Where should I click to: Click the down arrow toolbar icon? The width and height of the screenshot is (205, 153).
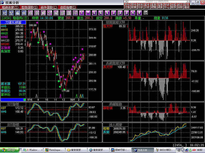coord(139,13)
